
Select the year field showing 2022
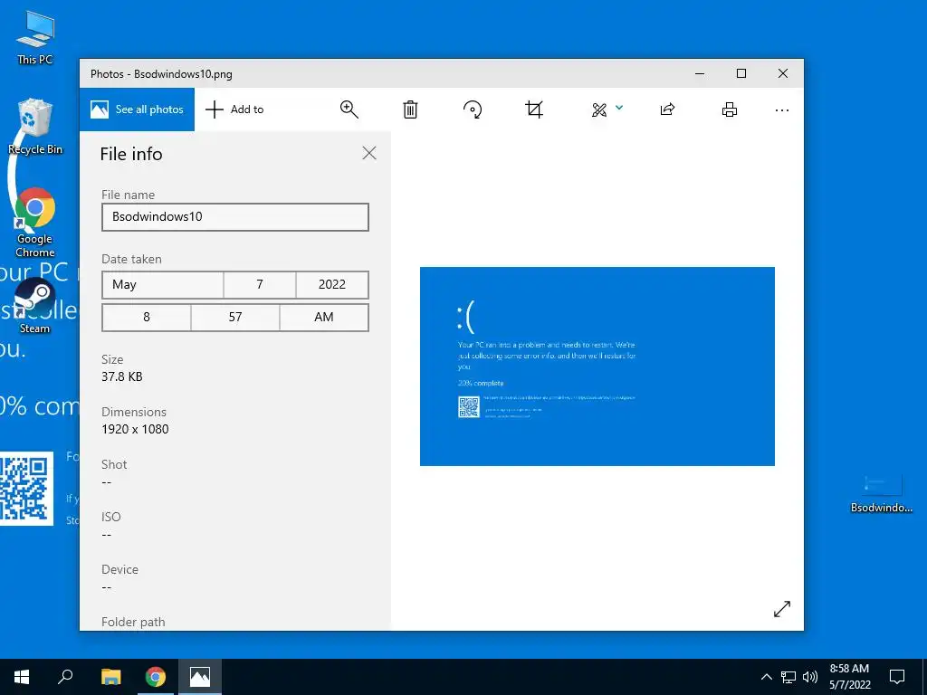click(x=332, y=285)
